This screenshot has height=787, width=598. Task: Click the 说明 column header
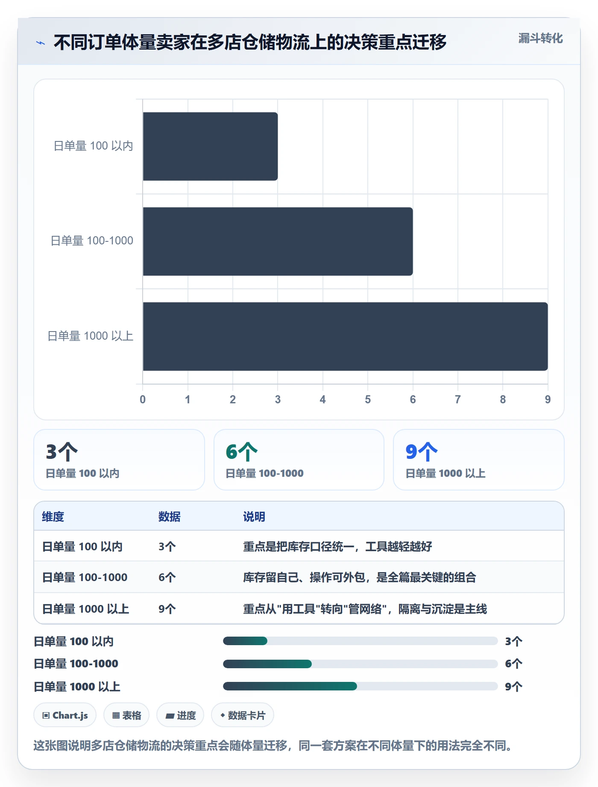coord(254,517)
